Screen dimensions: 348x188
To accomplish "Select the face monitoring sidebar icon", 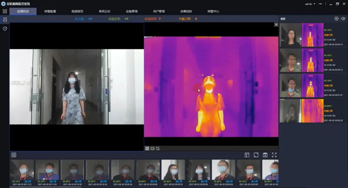I will tap(5, 20).
